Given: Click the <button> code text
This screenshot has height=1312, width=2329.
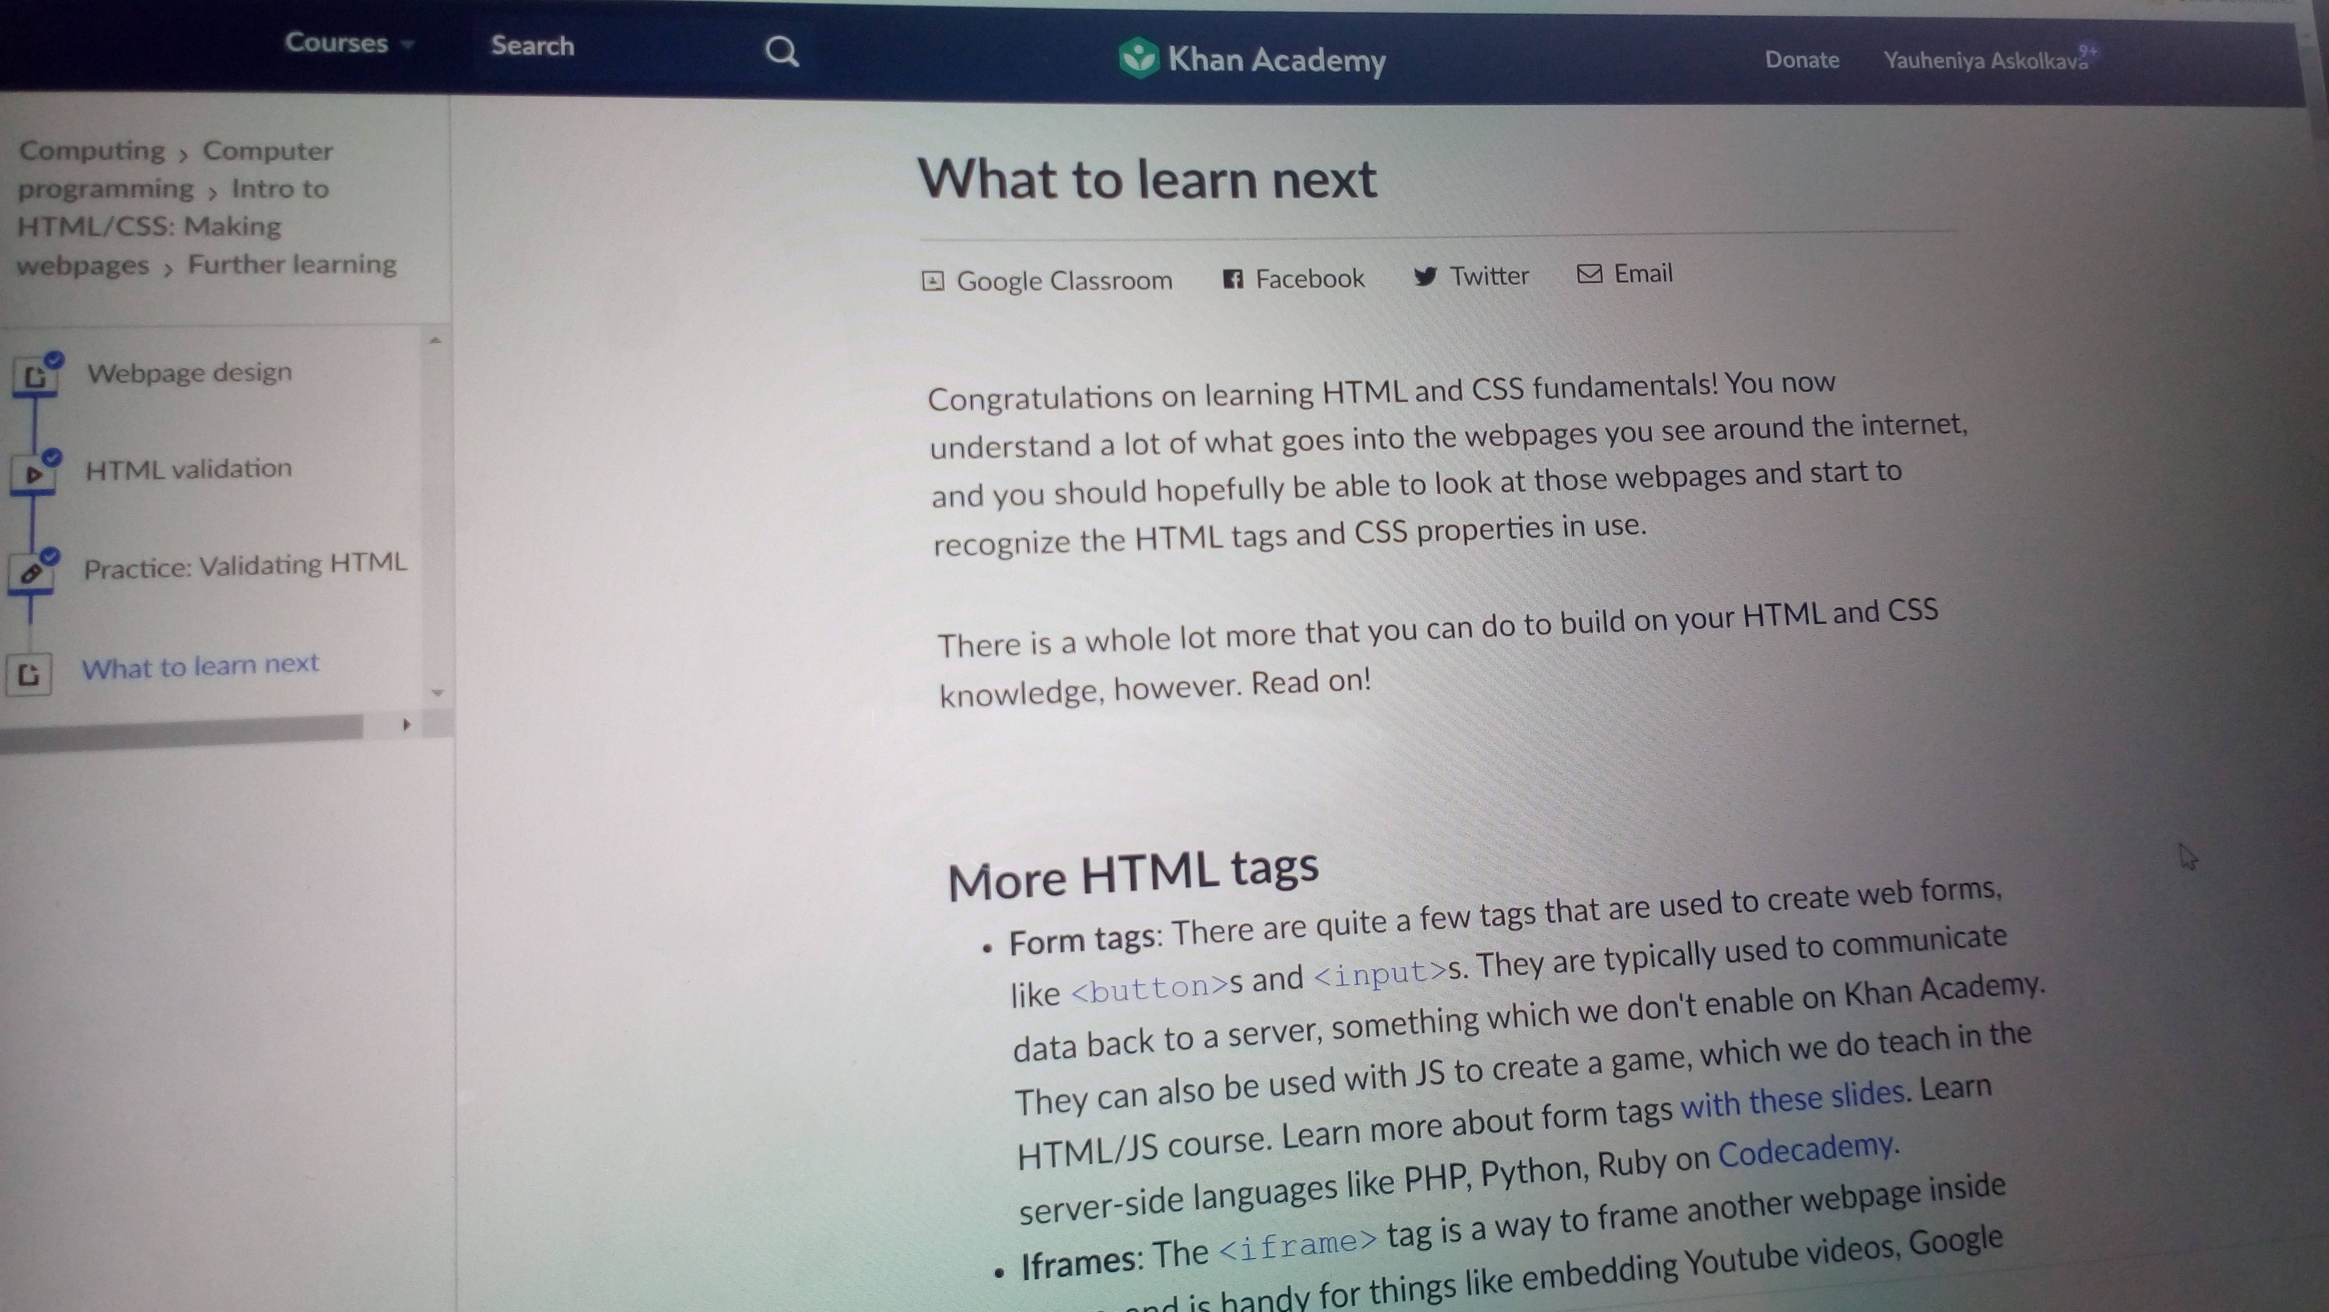Looking at the screenshot, I should (1149, 988).
